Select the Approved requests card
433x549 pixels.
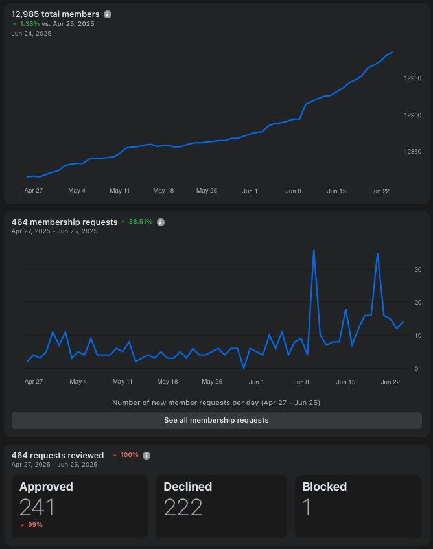(79, 506)
